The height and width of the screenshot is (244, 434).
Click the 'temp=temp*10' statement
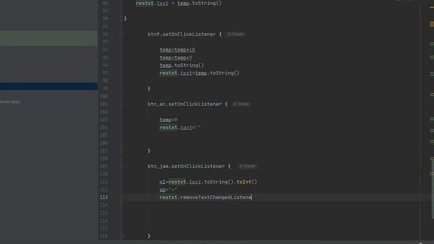pos(177,49)
